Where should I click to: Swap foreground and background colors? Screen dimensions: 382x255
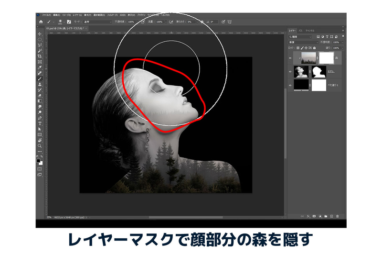pyautogui.click(x=42, y=156)
